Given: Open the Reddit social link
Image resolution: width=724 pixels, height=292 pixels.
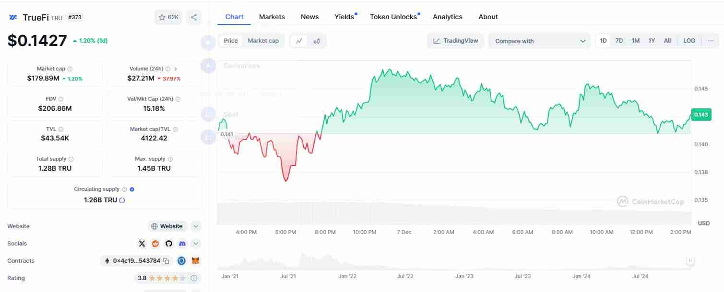Looking at the screenshot, I should coord(155,244).
